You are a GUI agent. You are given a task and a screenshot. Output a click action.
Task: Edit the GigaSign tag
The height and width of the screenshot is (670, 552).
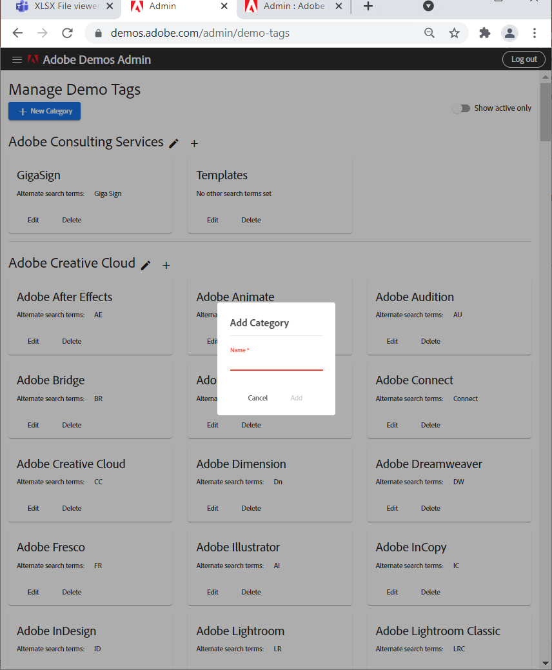coord(34,220)
